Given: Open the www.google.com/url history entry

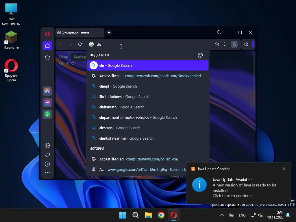Looking at the screenshot, I should pos(137,169).
